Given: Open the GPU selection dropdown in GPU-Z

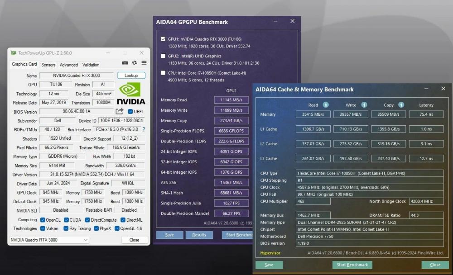Looking at the screenshot, I should pos(49,240).
